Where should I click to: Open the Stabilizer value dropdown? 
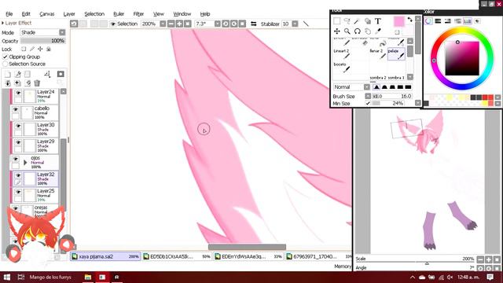(296, 24)
